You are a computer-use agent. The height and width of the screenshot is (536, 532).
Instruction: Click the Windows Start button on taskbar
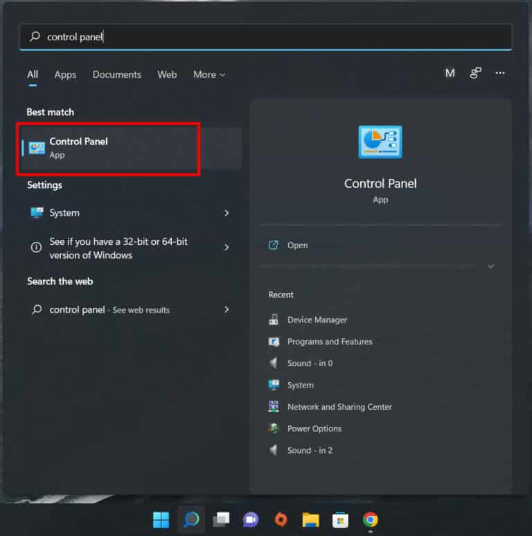161,519
